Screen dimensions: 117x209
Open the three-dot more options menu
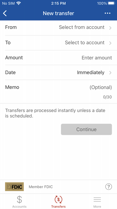(107, 13)
